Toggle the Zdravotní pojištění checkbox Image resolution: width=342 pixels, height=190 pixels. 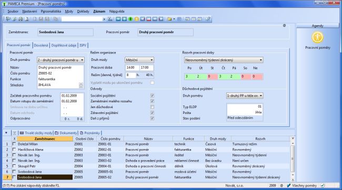(x=152, y=113)
